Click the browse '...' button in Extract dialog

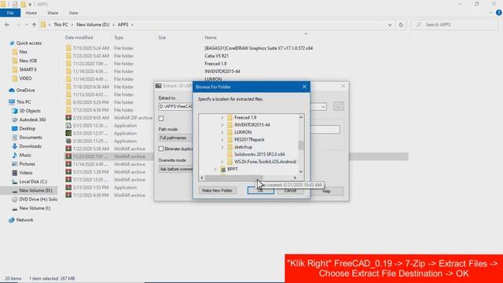339,106
